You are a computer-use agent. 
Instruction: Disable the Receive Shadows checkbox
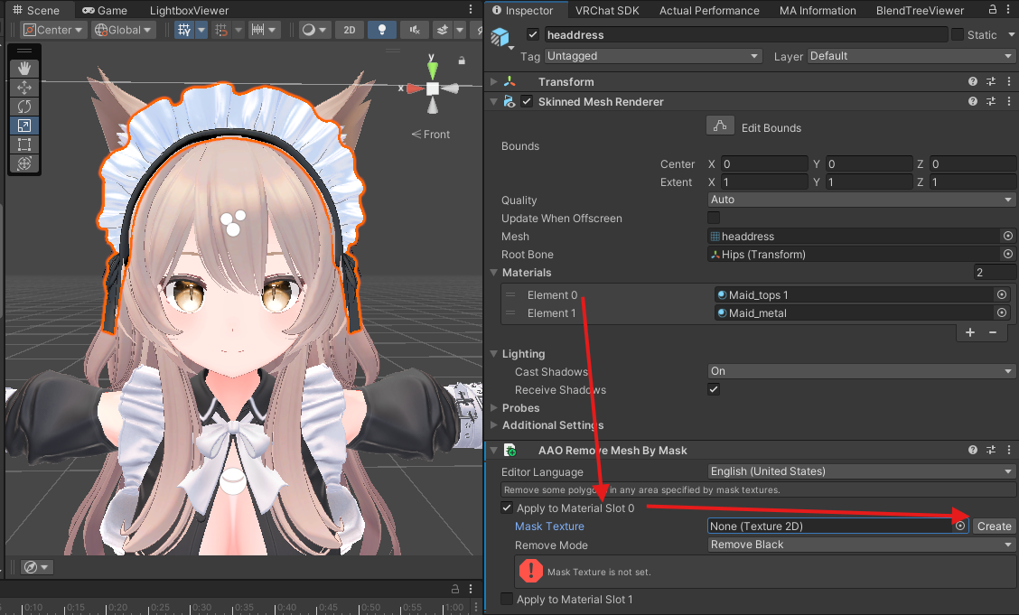click(714, 389)
